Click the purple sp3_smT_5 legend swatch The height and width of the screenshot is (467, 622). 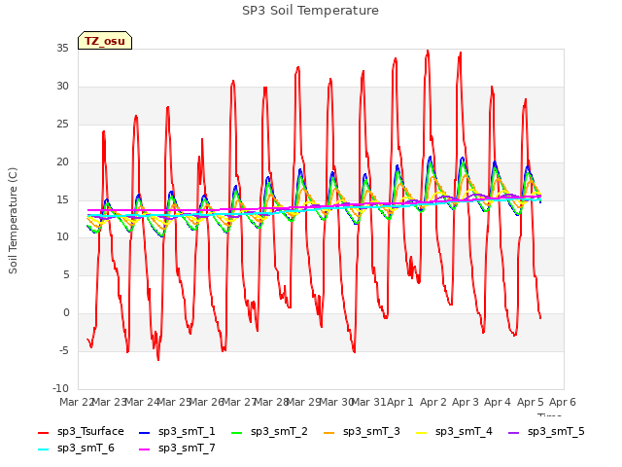514,432
